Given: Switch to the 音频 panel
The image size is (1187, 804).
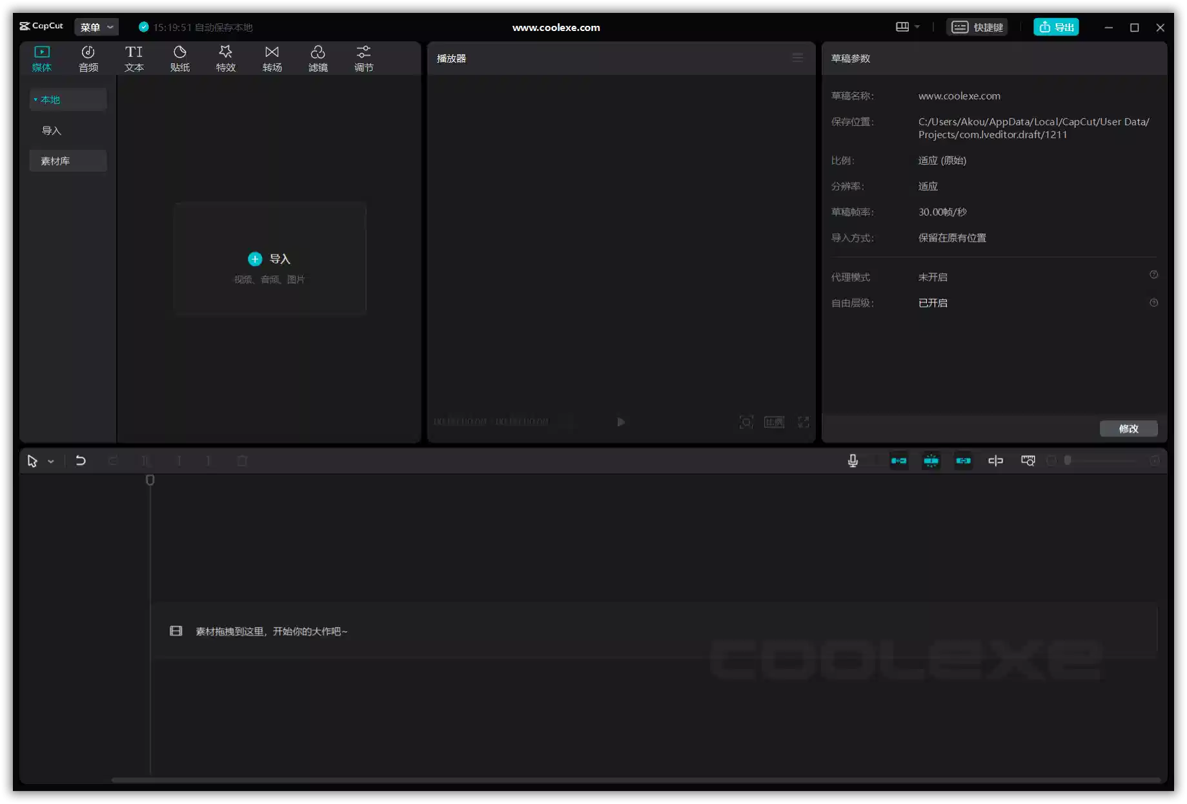Looking at the screenshot, I should [x=88, y=58].
